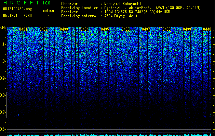Click the 0434 time marker
The width and height of the screenshot is (215, 136).
coord(84,29)
